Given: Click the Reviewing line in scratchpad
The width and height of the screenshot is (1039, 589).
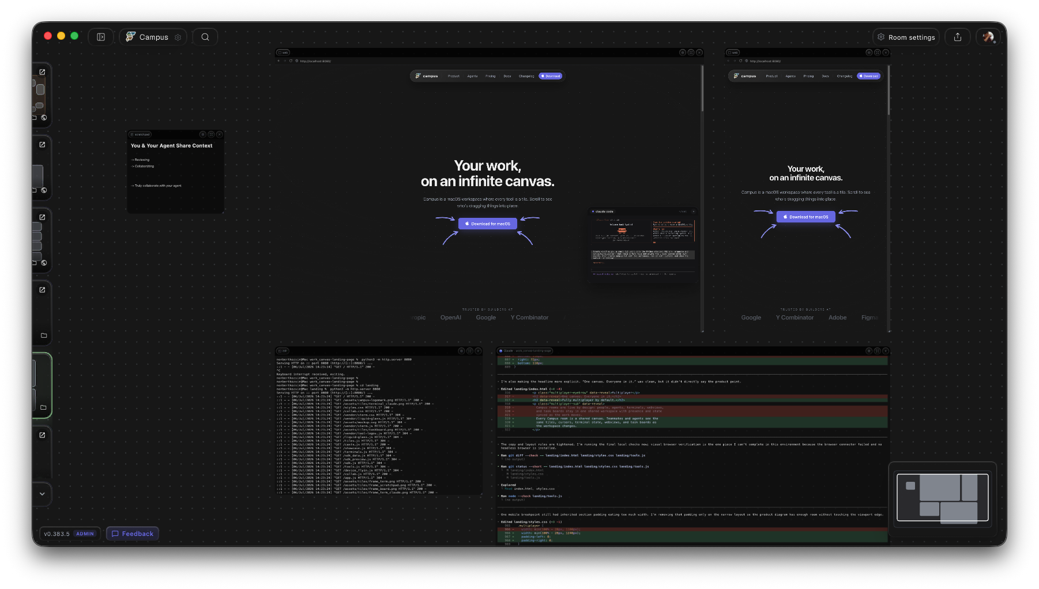Looking at the screenshot, I should point(141,160).
